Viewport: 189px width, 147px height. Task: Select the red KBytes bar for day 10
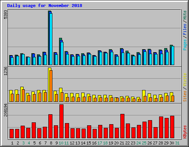61,121
